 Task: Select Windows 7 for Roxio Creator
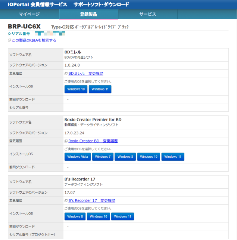coord(103,157)
